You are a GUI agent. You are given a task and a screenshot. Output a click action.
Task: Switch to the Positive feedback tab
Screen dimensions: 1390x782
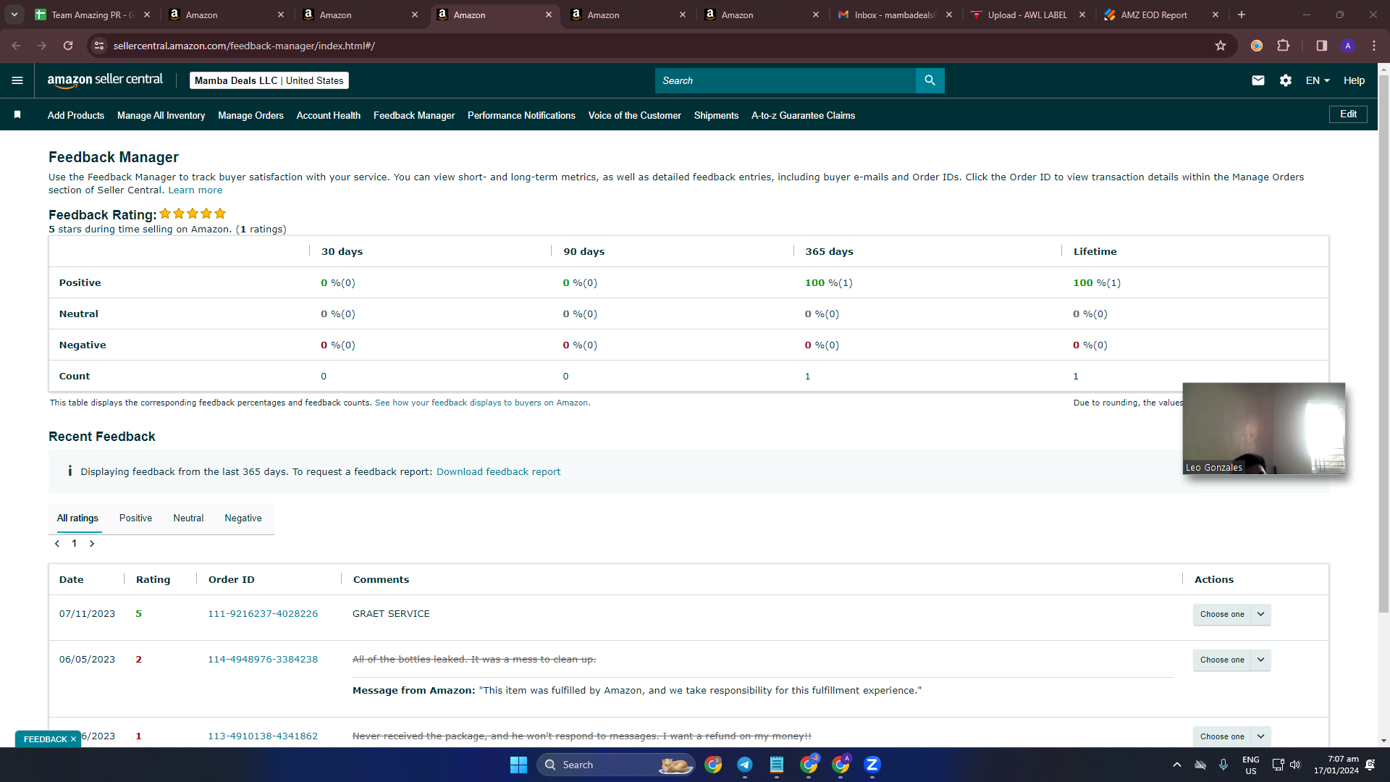(135, 518)
